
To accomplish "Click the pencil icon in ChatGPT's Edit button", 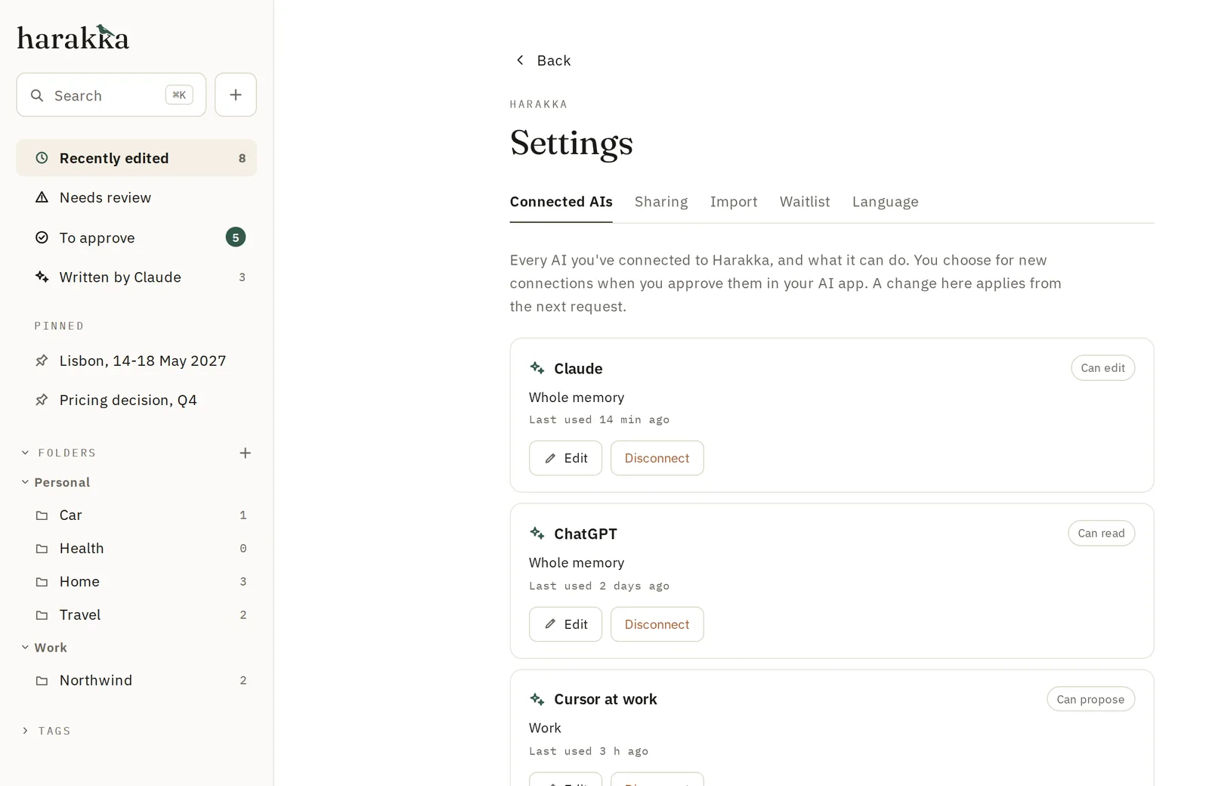I will point(550,624).
